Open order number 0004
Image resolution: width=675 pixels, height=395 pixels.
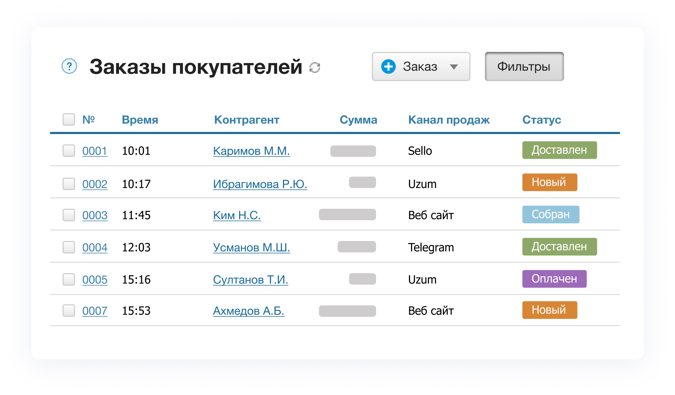(95, 248)
